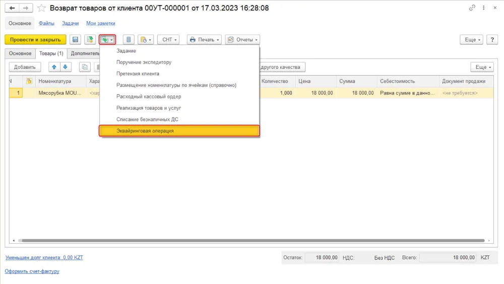The width and height of the screenshot is (504, 284).
Task: Move row down with blue arrow
Action: [x=65, y=67]
